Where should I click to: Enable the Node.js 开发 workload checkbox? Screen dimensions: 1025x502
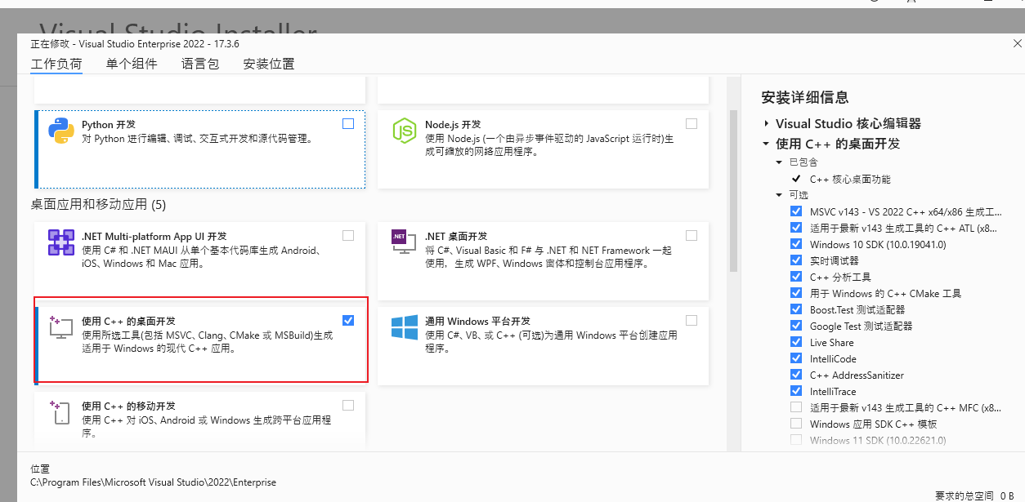692,124
